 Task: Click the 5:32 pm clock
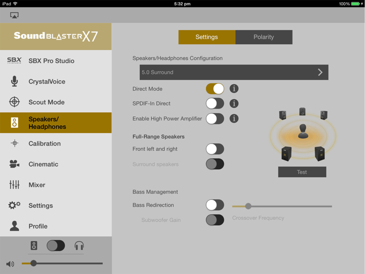182,4
